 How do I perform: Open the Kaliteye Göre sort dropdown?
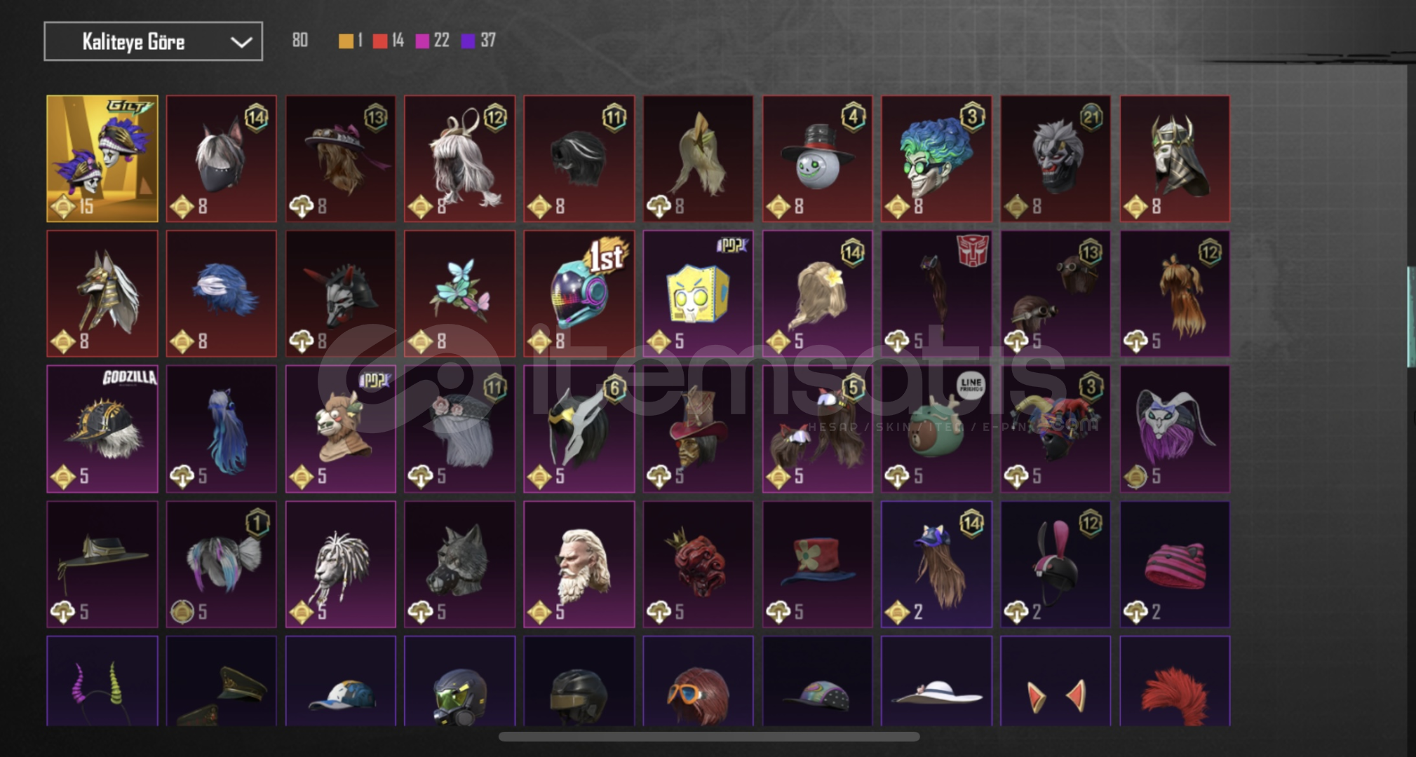point(153,41)
